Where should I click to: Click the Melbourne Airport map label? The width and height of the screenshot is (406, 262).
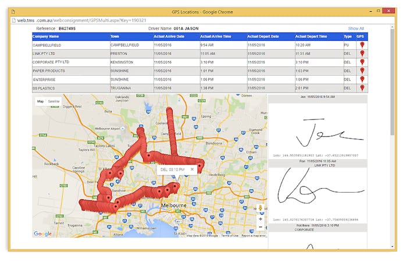click(107, 129)
